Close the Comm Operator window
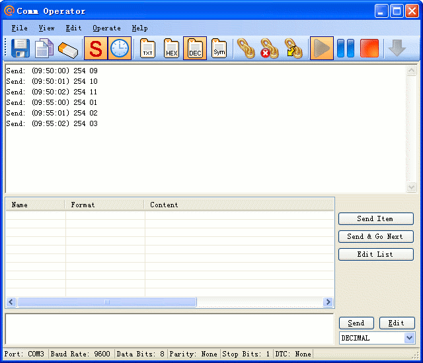Viewport: 423px width, 363px height. click(x=412, y=11)
